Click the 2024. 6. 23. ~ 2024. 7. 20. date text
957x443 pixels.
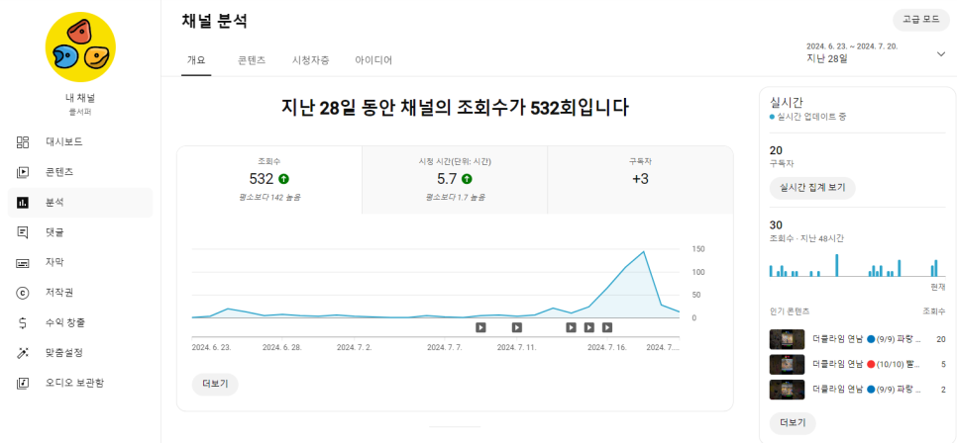click(x=852, y=46)
